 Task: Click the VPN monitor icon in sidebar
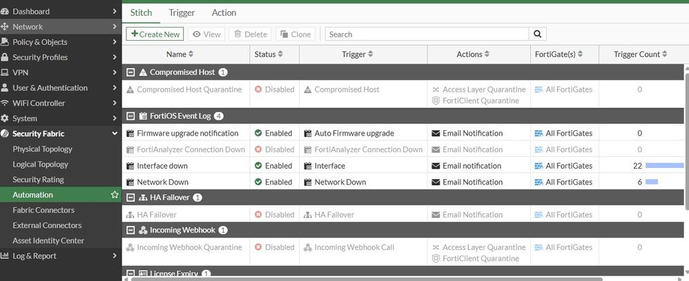tap(6, 72)
